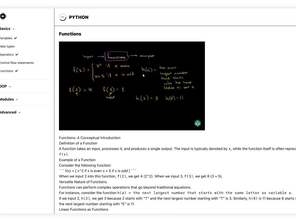Click the 38% circular progress indicator
296x222 pixels.
click(63, 17)
